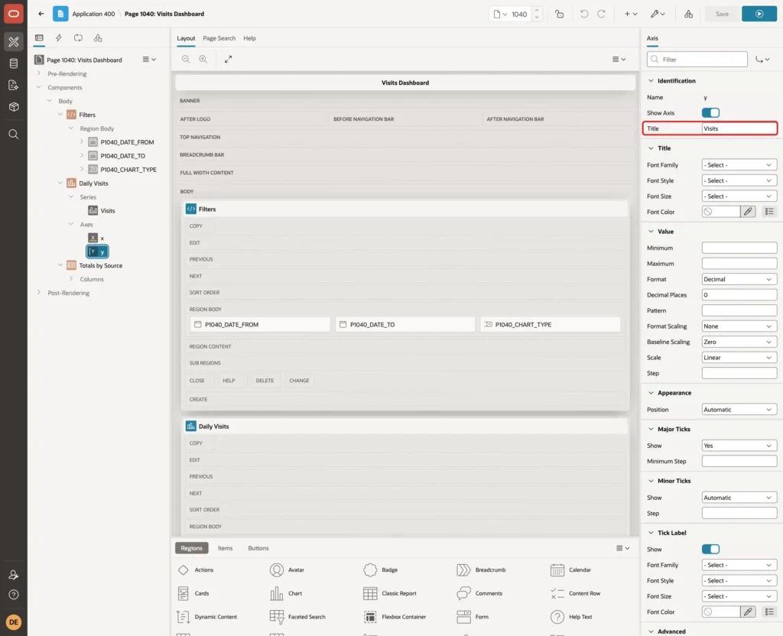Switch to the Page Search tab
Screen dimensions: 783x636
click(x=219, y=38)
